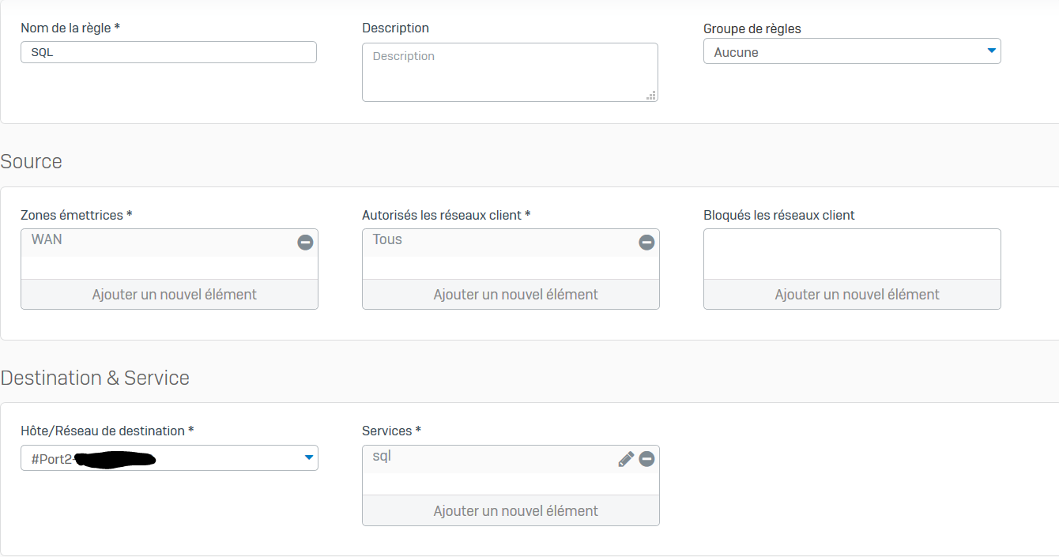The width and height of the screenshot is (1059, 557).
Task: Remove Tous from allowed client networks
Action: click(x=646, y=243)
